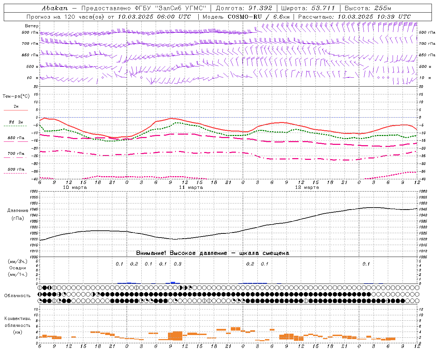Screen dimensions: 437x349
Task: Click the '11 марта' date label
Action: (x=191, y=187)
